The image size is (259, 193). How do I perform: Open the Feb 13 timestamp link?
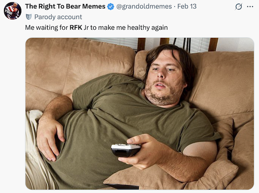coord(187,6)
